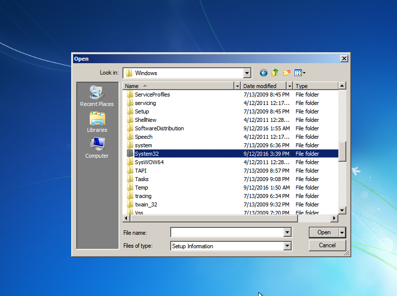Select the 'Tasks' folder name
Image resolution: width=397 pixels, height=296 pixels.
click(x=141, y=179)
